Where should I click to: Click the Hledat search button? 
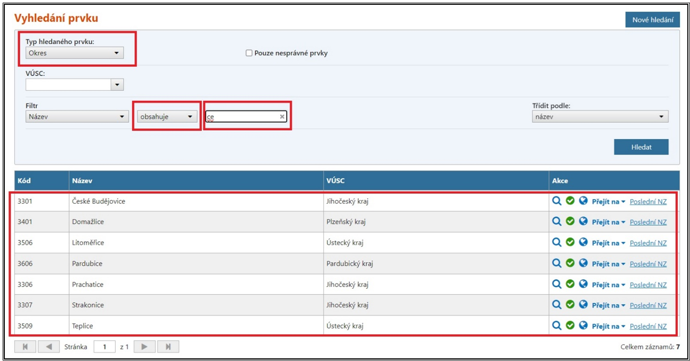coord(641,147)
